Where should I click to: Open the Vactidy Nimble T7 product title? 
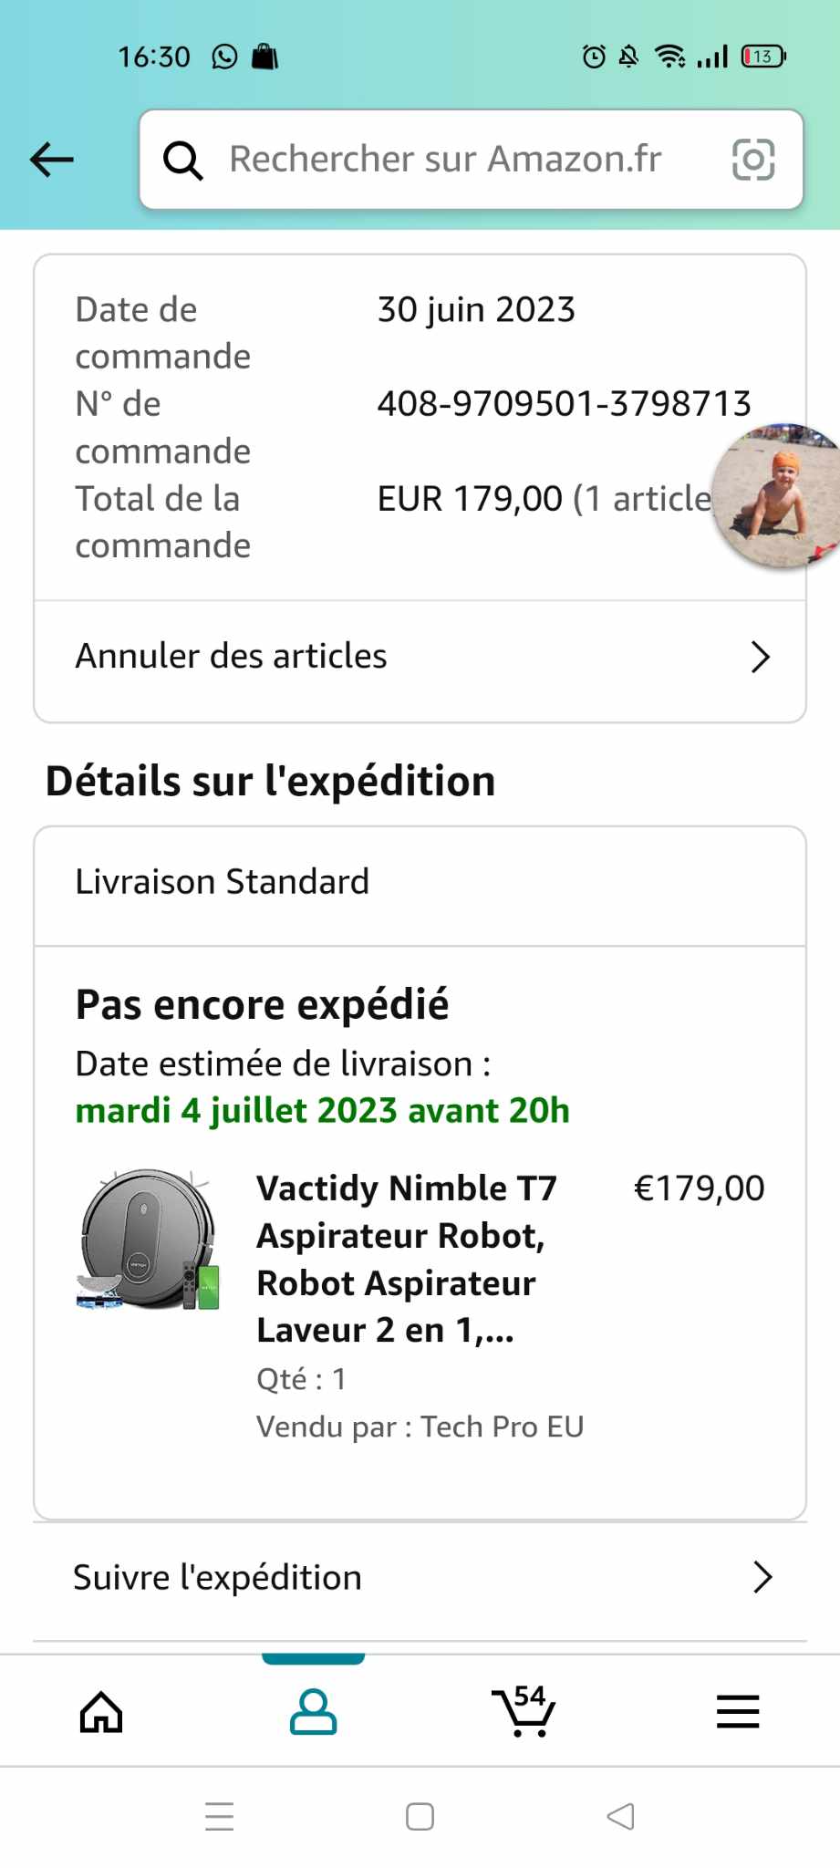click(x=407, y=1259)
